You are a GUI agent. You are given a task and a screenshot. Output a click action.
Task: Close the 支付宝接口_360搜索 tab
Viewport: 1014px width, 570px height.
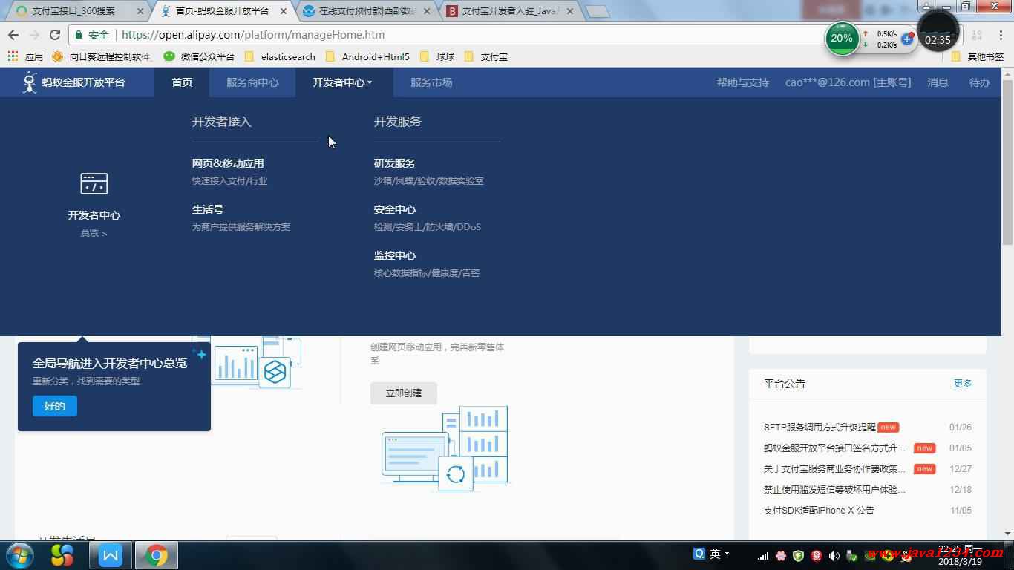[x=140, y=11]
